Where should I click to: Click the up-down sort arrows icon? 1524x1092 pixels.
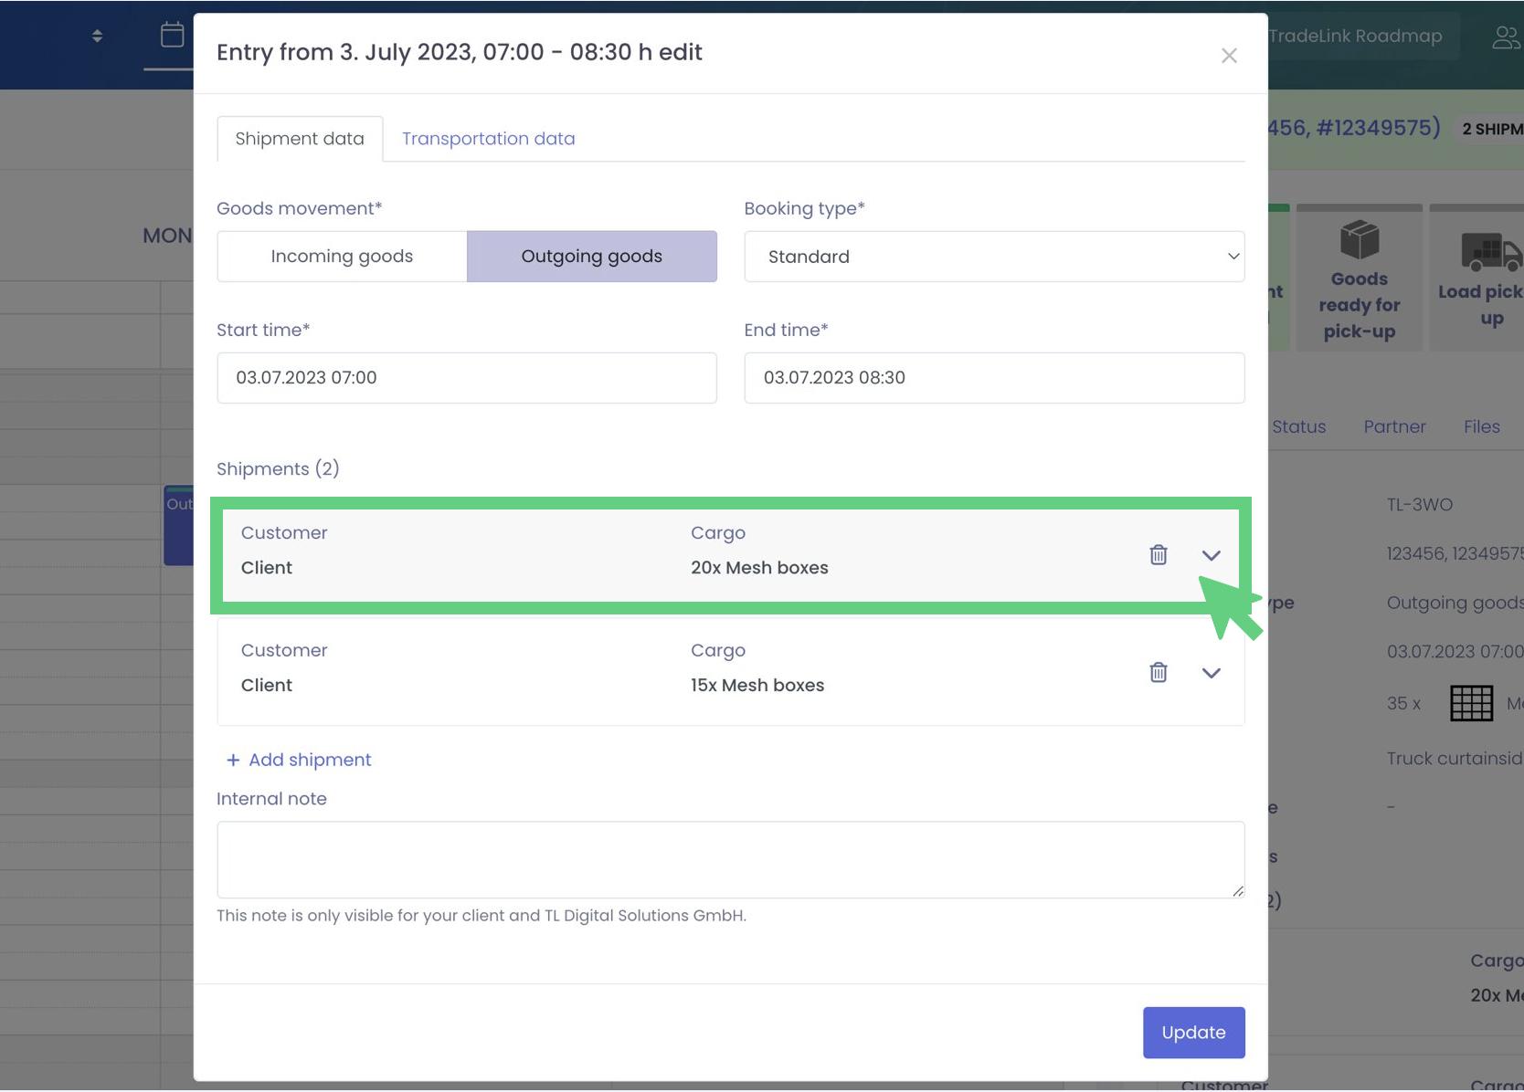(97, 36)
